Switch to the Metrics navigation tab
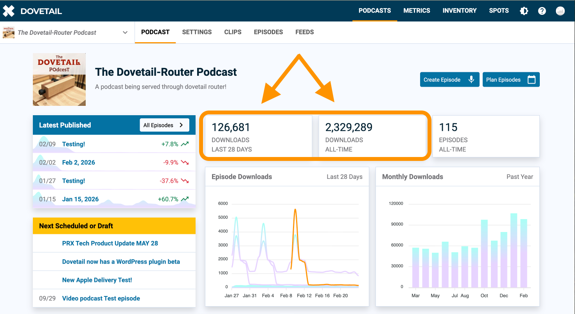This screenshot has width=575, height=314. [417, 11]
